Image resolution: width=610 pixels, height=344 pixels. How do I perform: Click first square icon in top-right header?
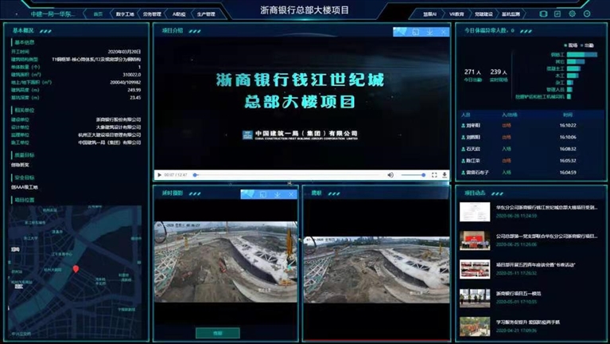tap(543, 14)
